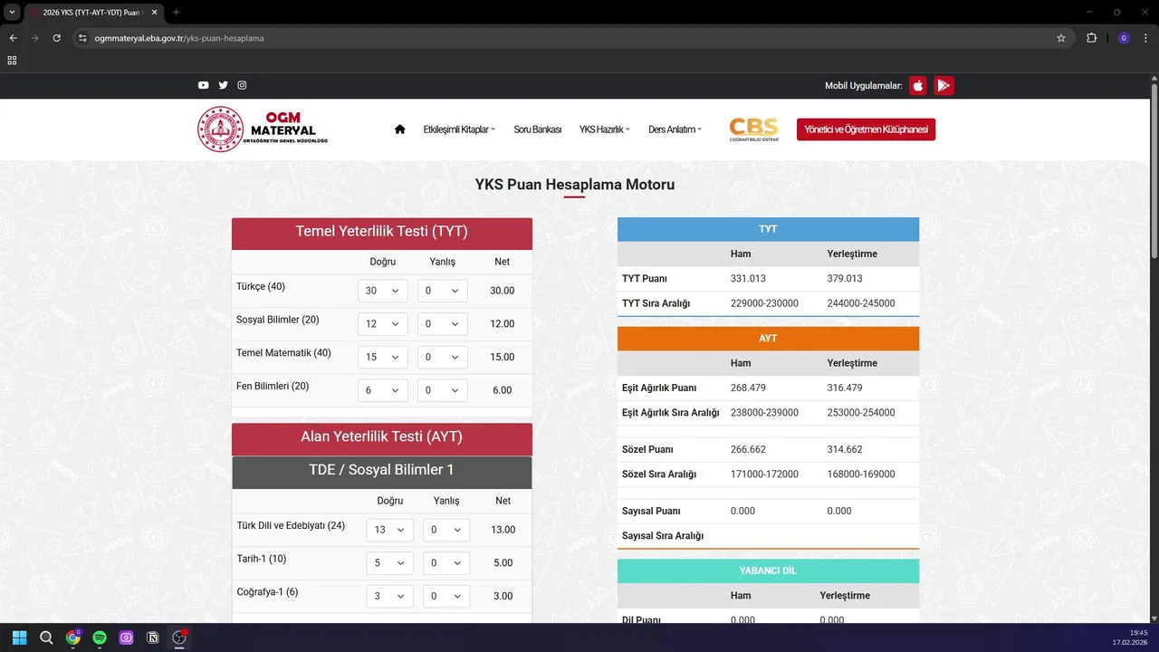
Task: Open the Chrome three-dot menu
Action: [1145, 38]
